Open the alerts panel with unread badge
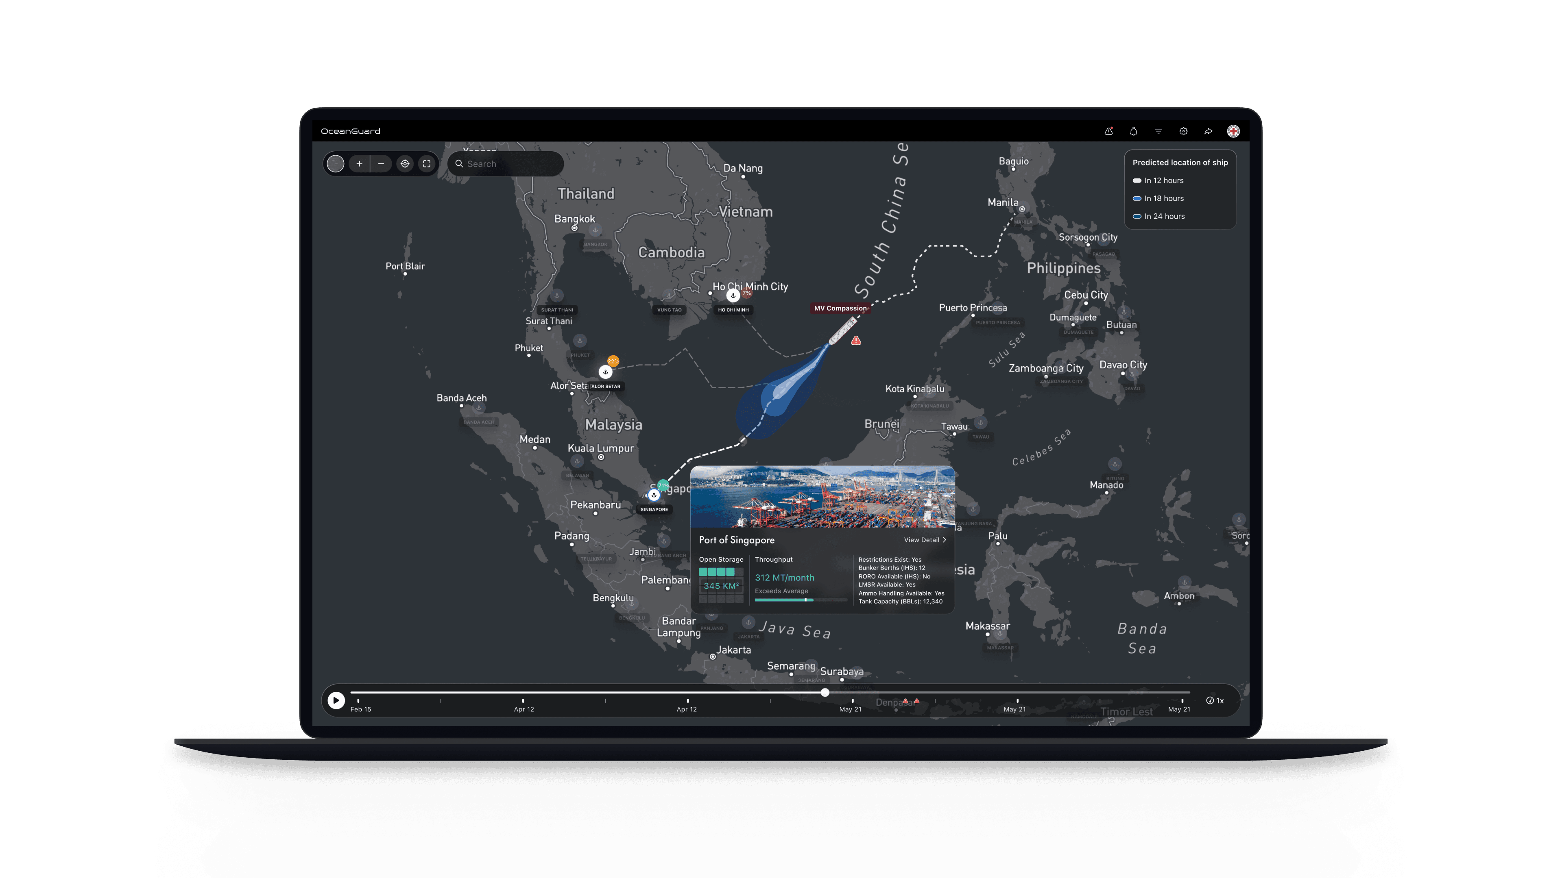Viewport: 1562px width, 878px height. tap(1109, 131)
